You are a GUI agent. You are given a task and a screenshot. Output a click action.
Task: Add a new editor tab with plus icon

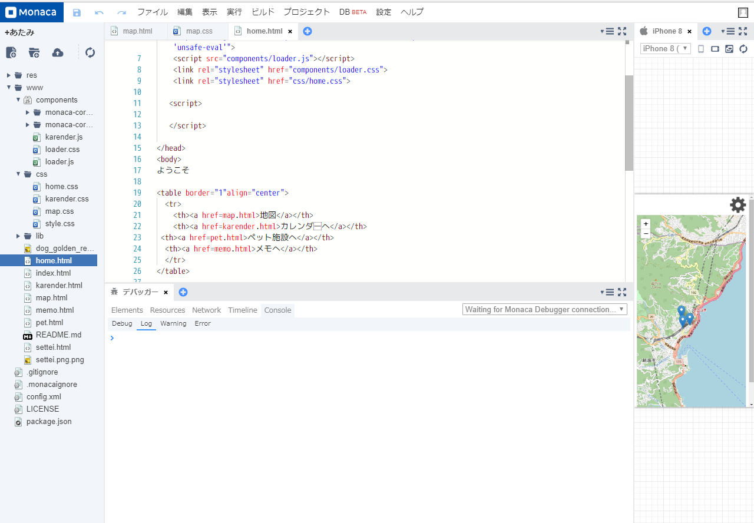[307, 31]
